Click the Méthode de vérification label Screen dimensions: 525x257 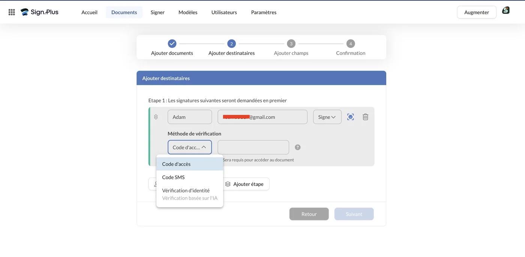point(194,134)
